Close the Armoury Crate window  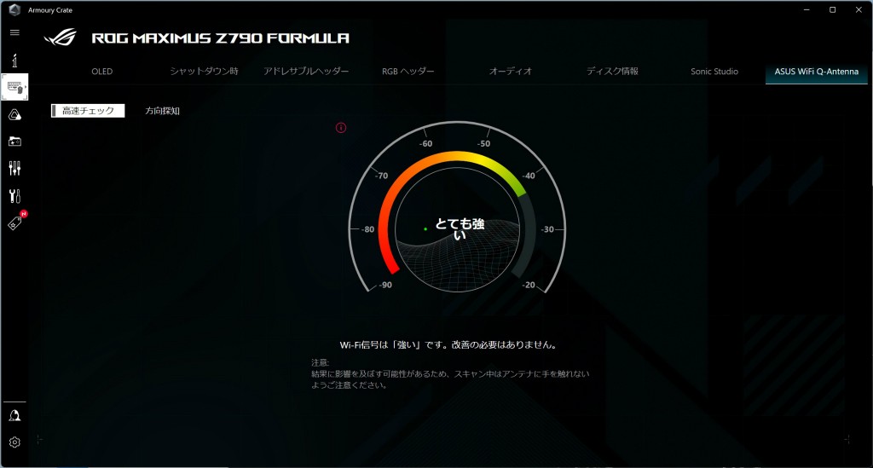click(859, 9)
